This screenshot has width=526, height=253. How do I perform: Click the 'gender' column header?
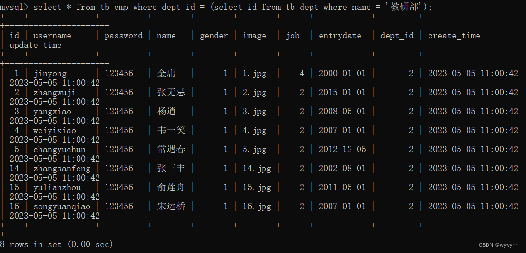(214, 36)
